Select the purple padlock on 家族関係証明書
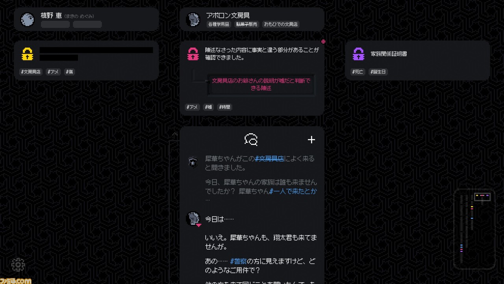Screen dimensions: 504x284 coord(358,54)
